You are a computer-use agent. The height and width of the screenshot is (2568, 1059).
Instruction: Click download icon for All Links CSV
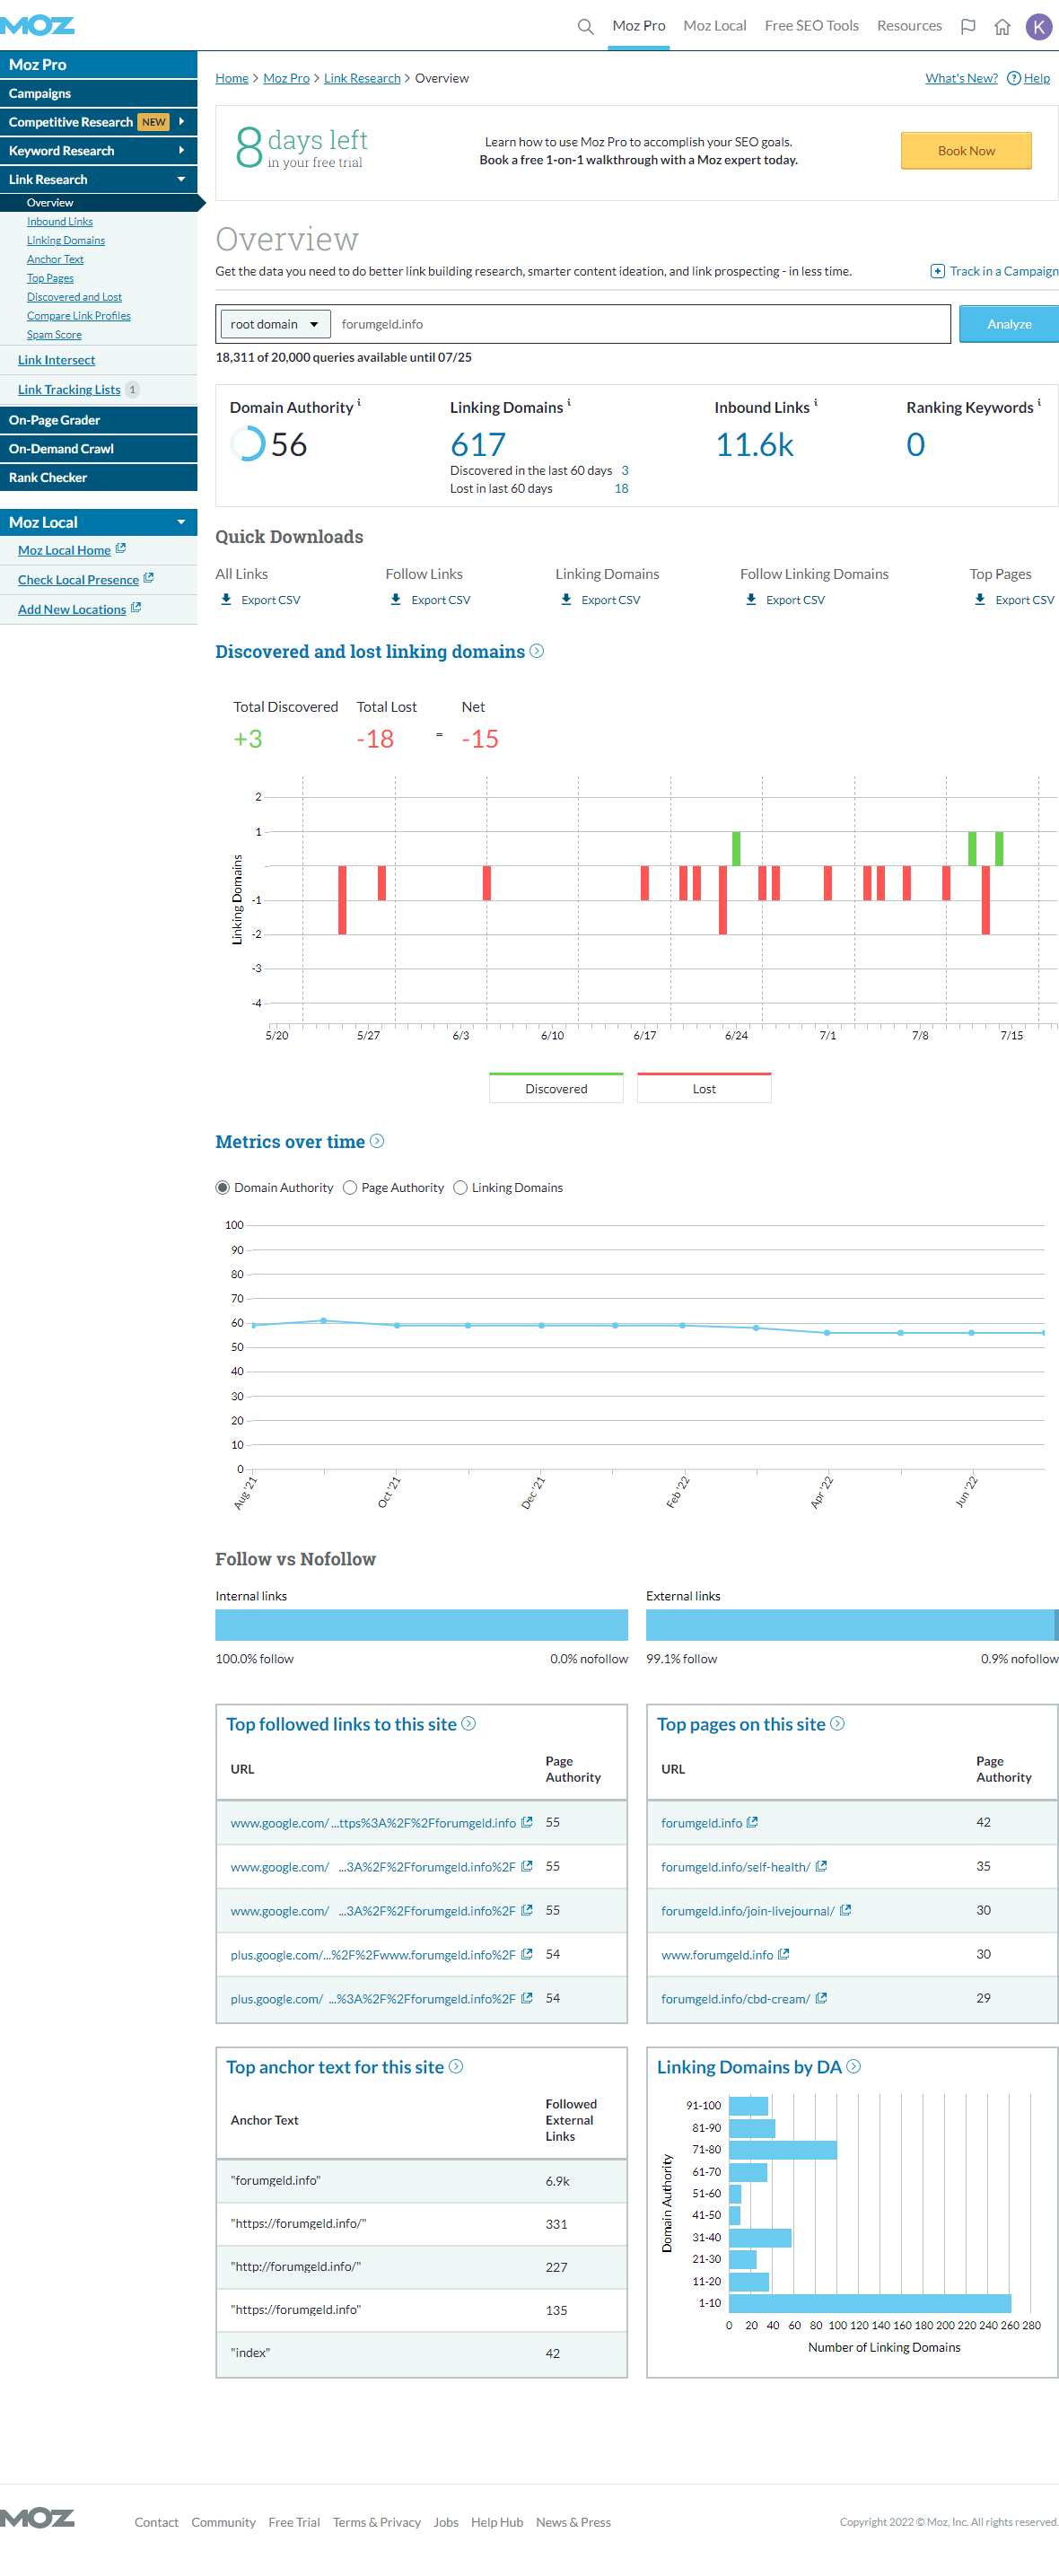click(226, 600)
